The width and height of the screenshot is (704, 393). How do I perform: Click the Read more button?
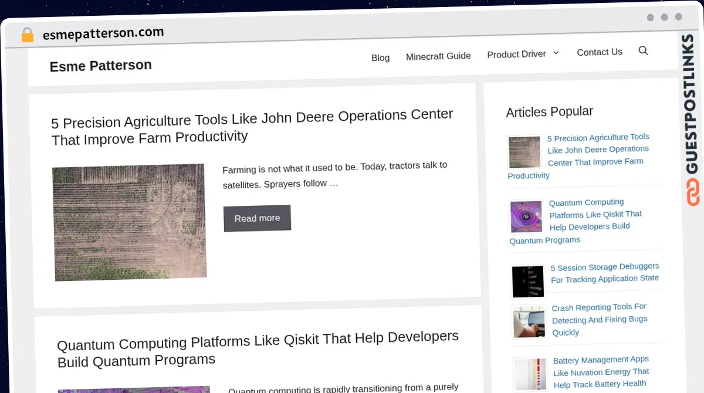(257, 218)
